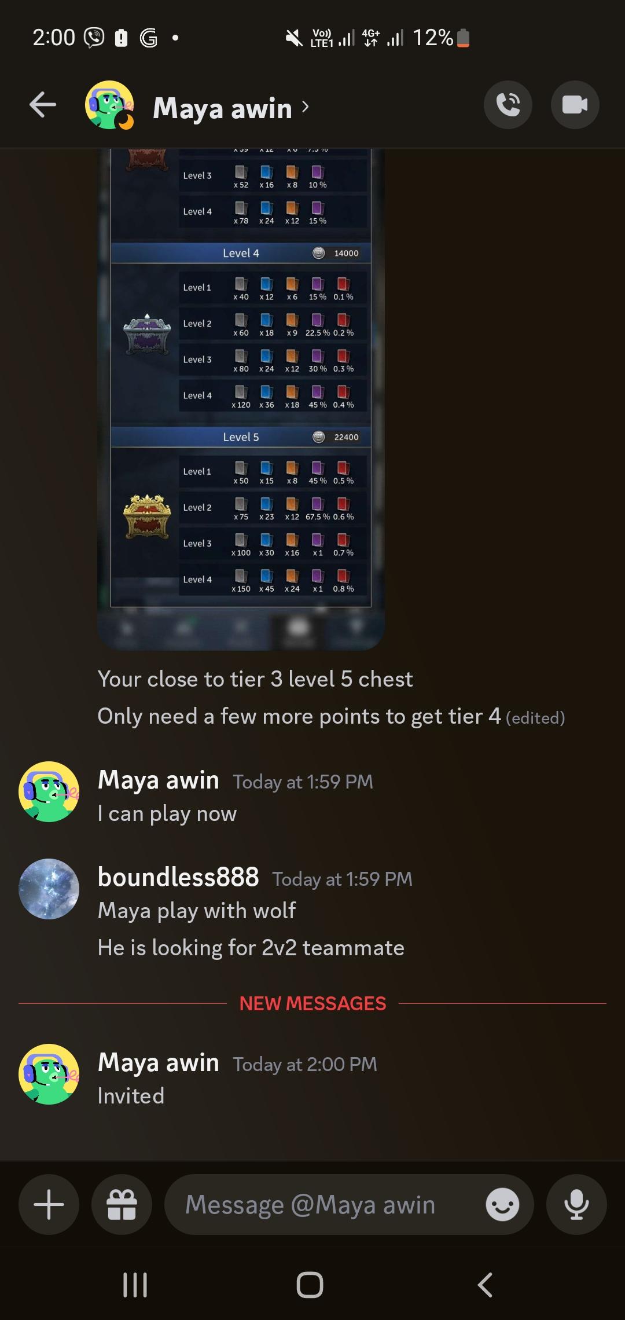Tap Maya awin username above 'I can play now'
Image resolution: width=625 pixels, height=1320 pixels.
[159, 780]
